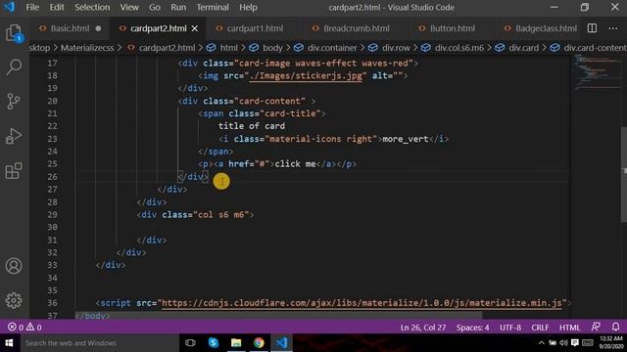The width and height of the screenshot is (627, 352).
Task: Open the Accounts menu icon
Action: click(14, 266)
